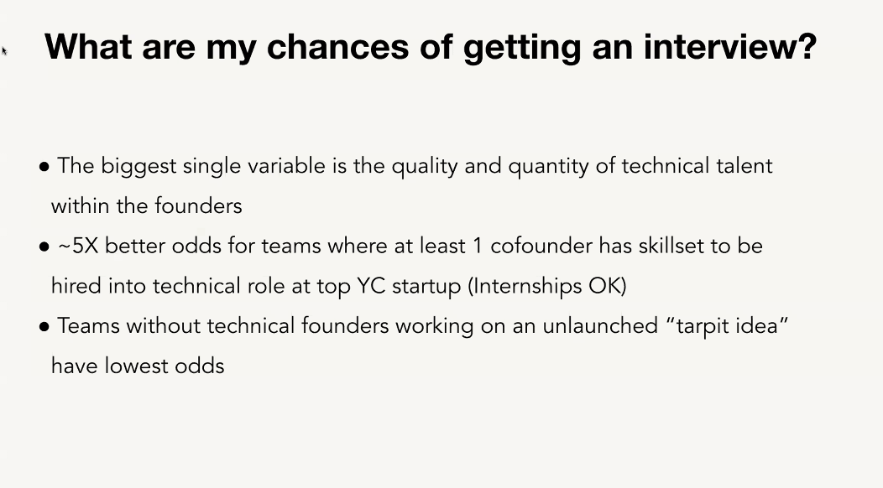Click the second bullet dot before "~5X"

(x=44, y=247)
